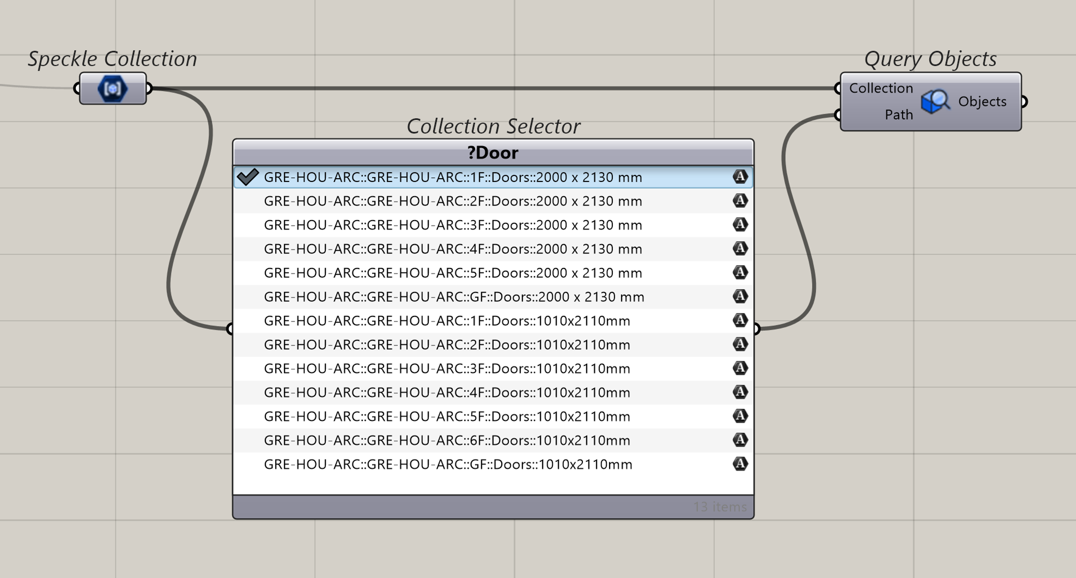The width and height of the screenshot is (1076, 578).
Task: Click the A icon on 6F Doors 1010x2110mm row
Action: pos(740,440)
